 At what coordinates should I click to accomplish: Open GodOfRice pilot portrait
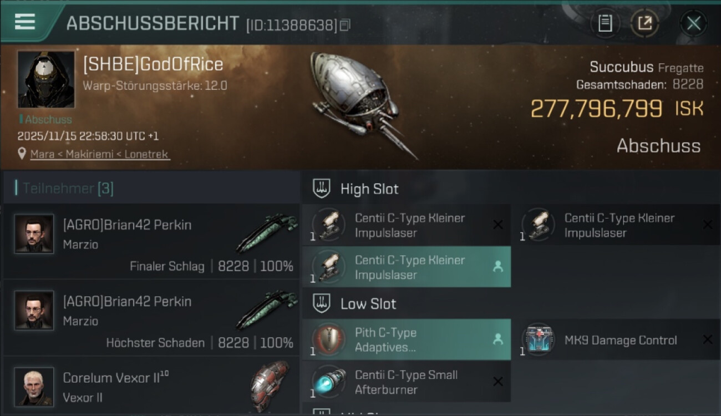tap(45, 80)
